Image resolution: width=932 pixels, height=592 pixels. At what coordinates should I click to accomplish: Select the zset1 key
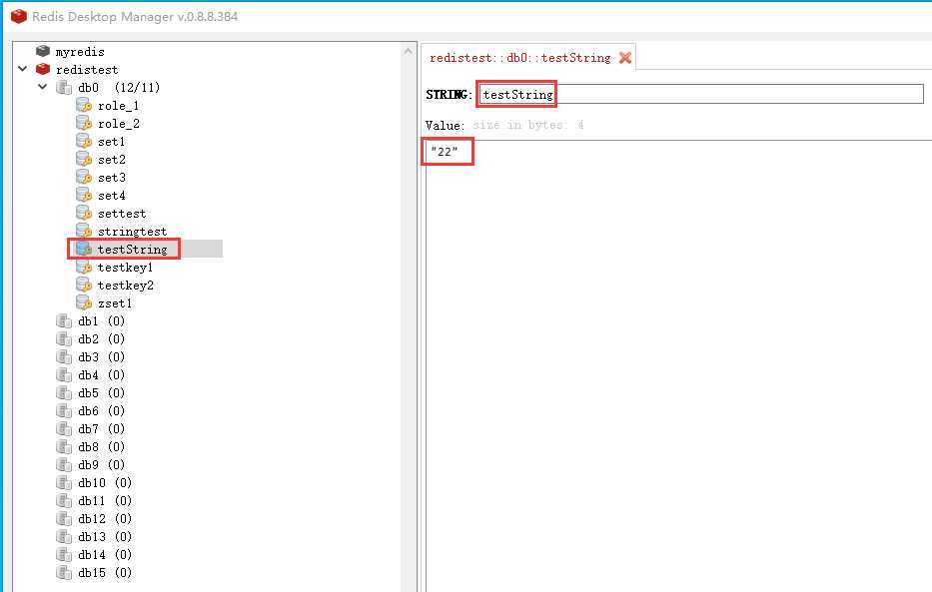tap(115, 302)
